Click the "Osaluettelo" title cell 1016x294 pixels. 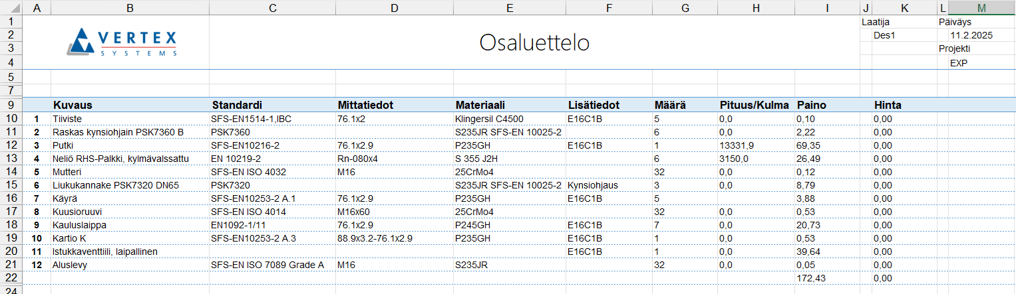[x=534, y=42]
